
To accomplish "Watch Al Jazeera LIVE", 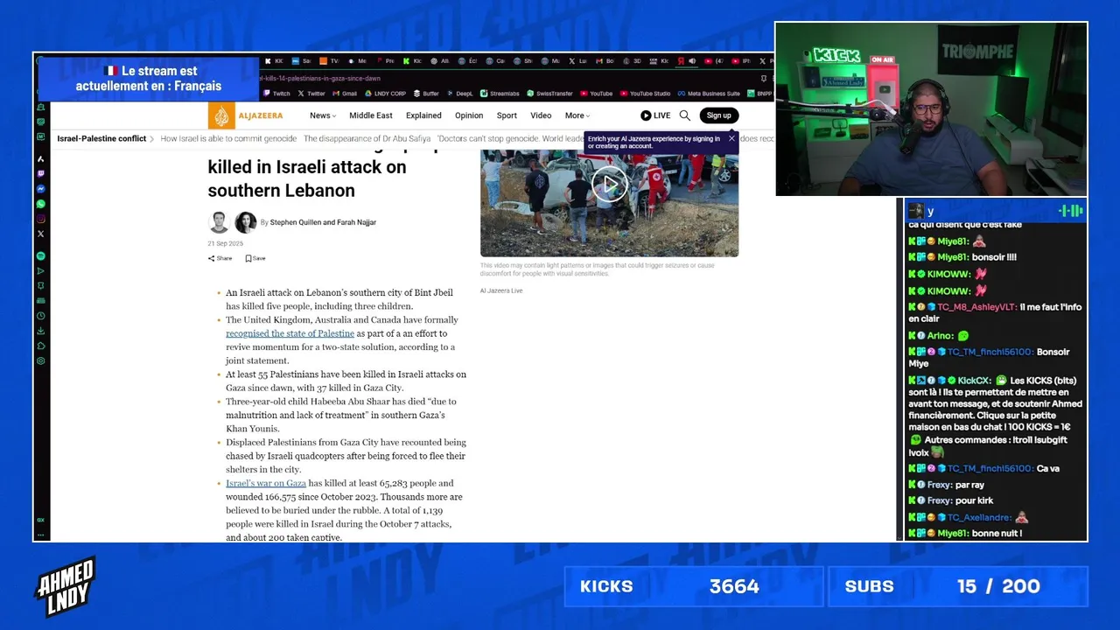I will pos(655,115).
